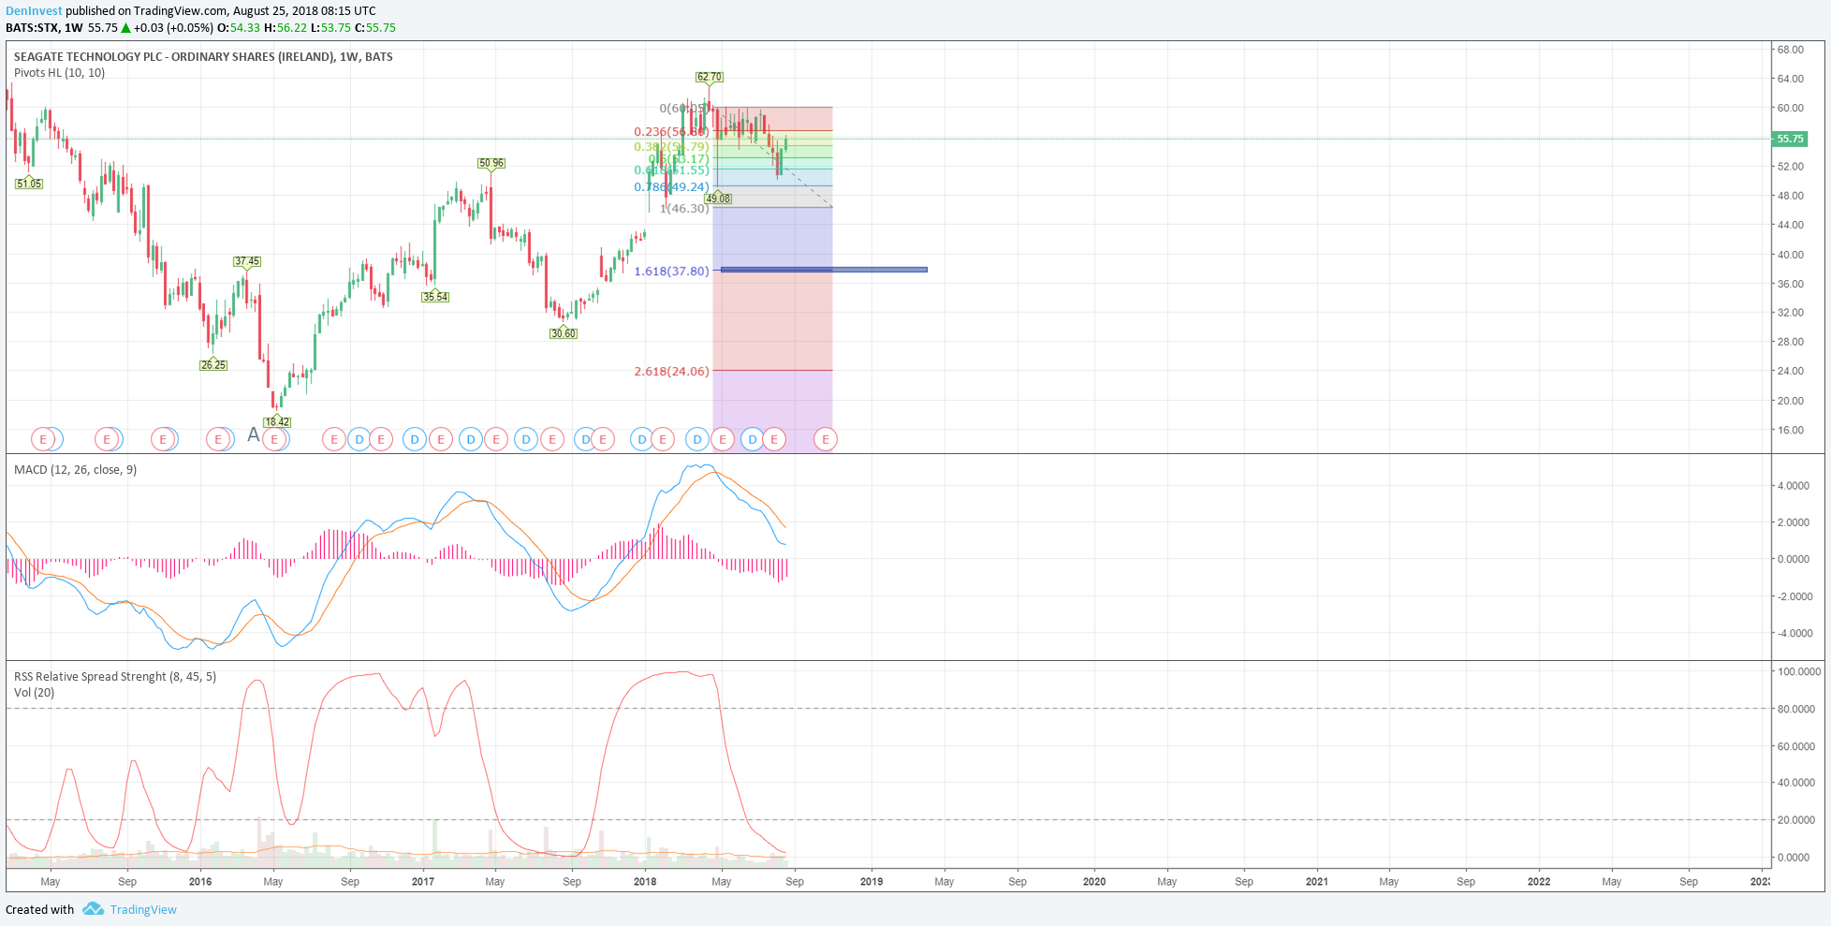Select the 49.08 pivot low label

click(x=718, y=198)
